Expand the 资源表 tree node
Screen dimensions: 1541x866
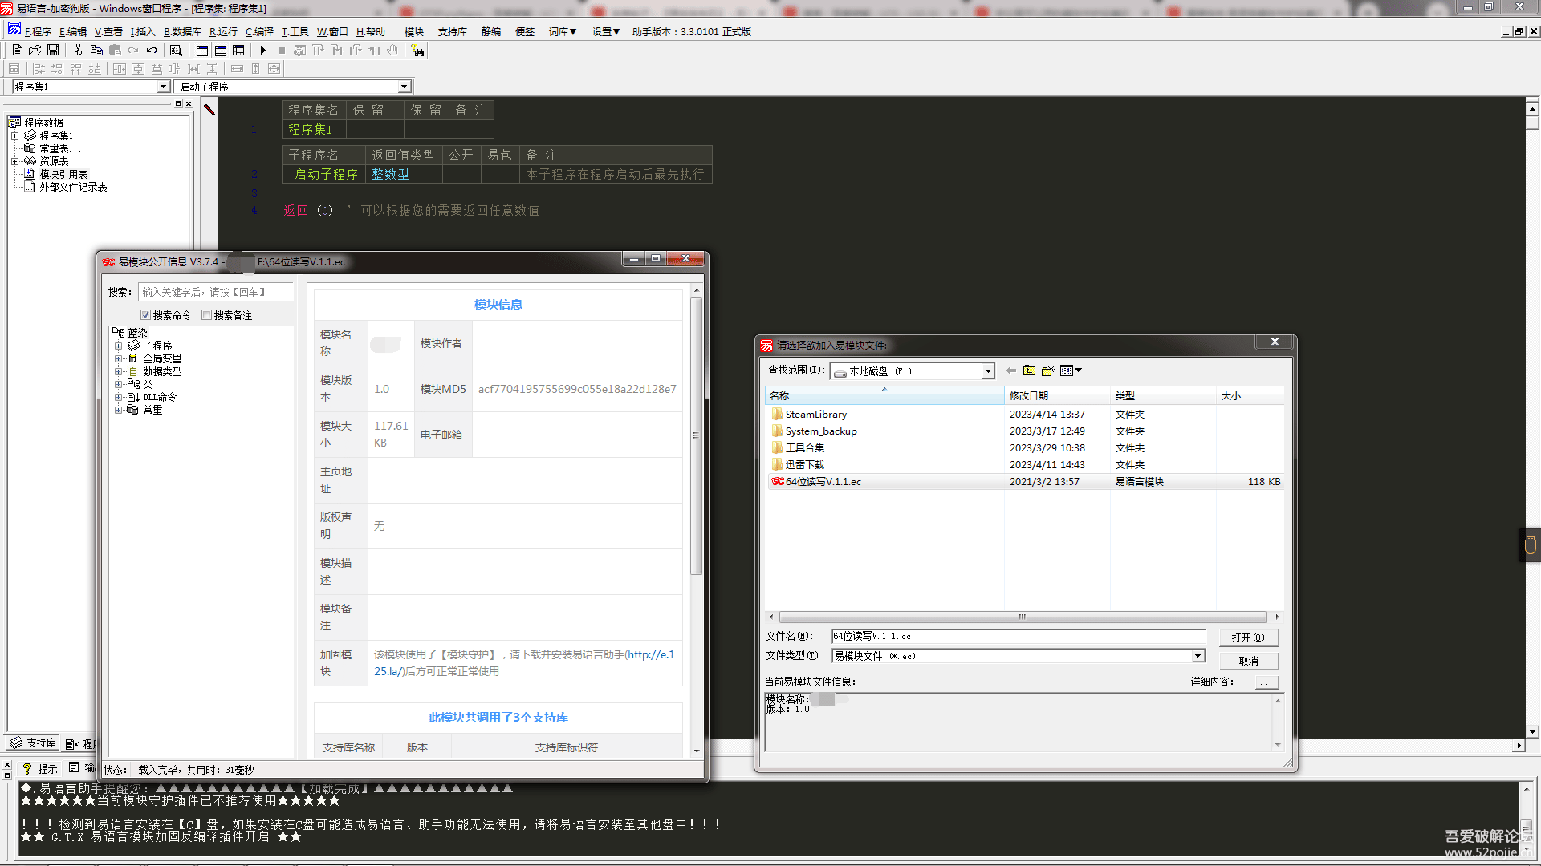point(14,161)
